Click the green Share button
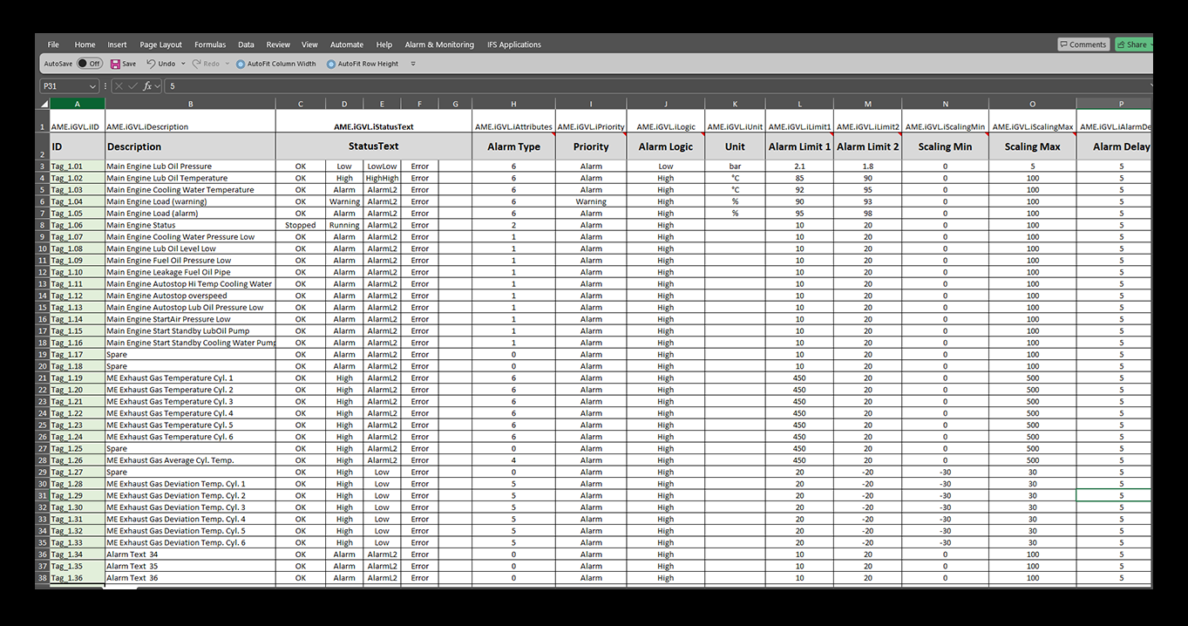Viewport: 1188px width, 626px height. coord(1133,44)
